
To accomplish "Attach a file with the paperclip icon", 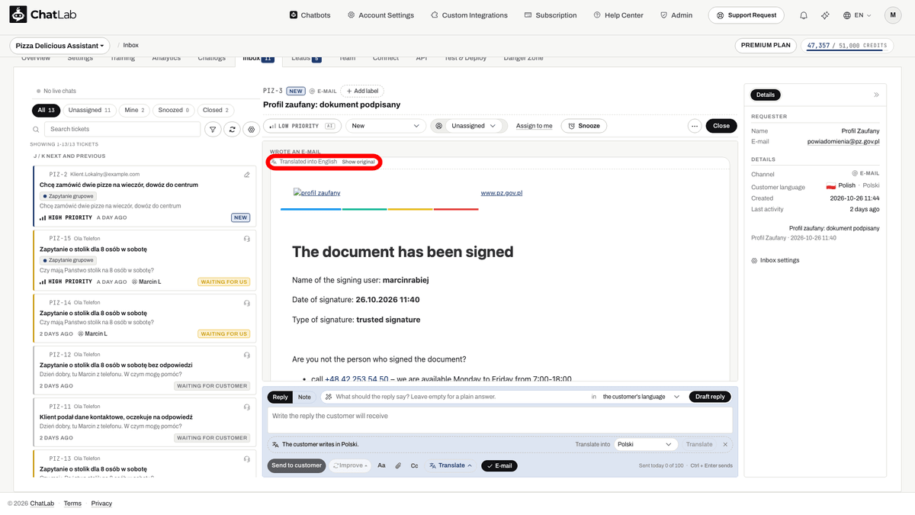I will (398, 465).
